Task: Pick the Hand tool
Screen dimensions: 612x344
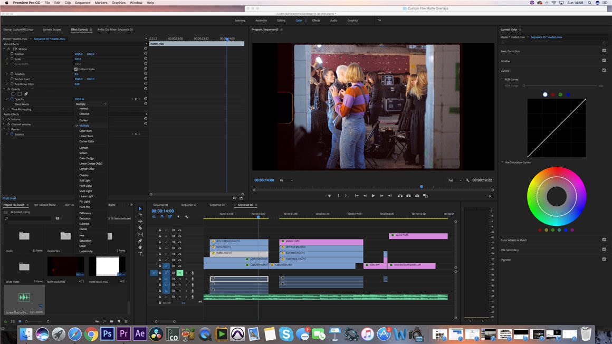Action: (x=140, y=247)
